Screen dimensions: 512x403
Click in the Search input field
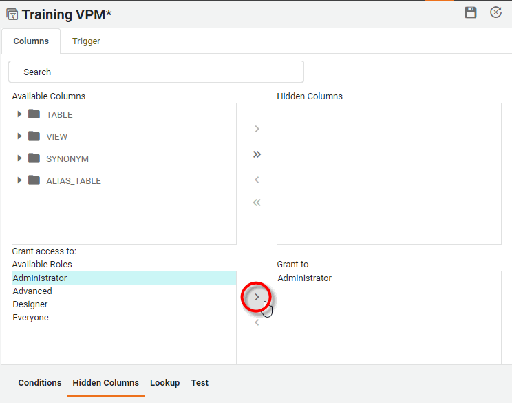(156, 72)
